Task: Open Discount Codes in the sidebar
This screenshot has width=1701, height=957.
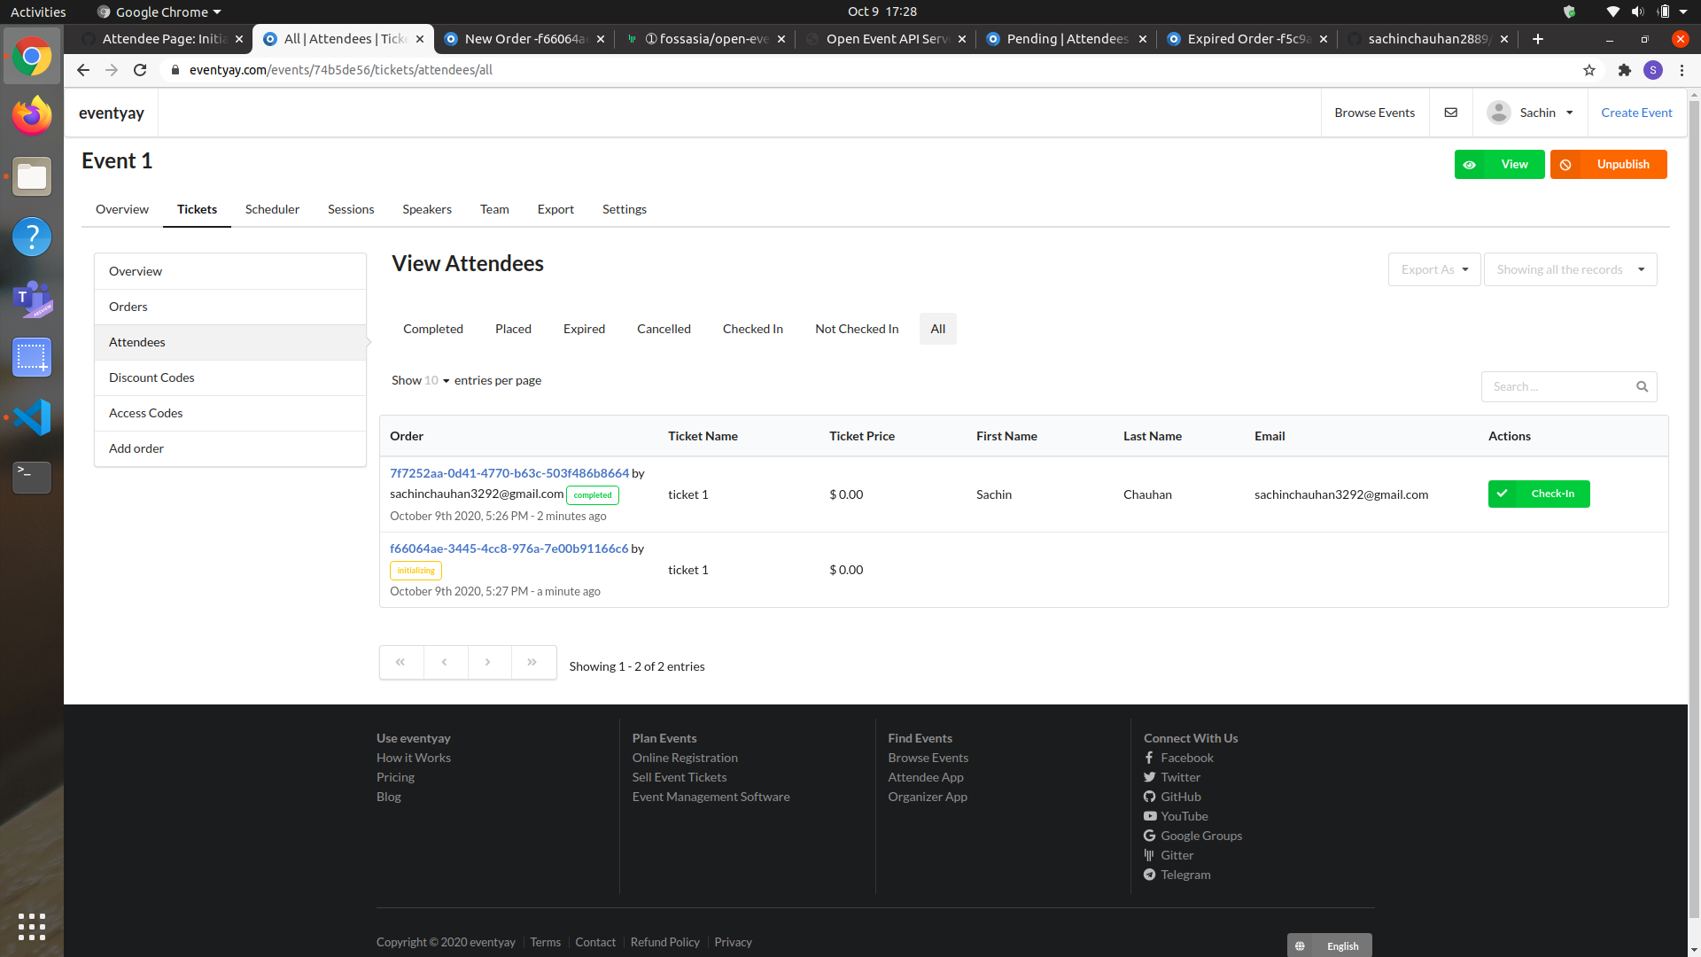Action: 230,377
